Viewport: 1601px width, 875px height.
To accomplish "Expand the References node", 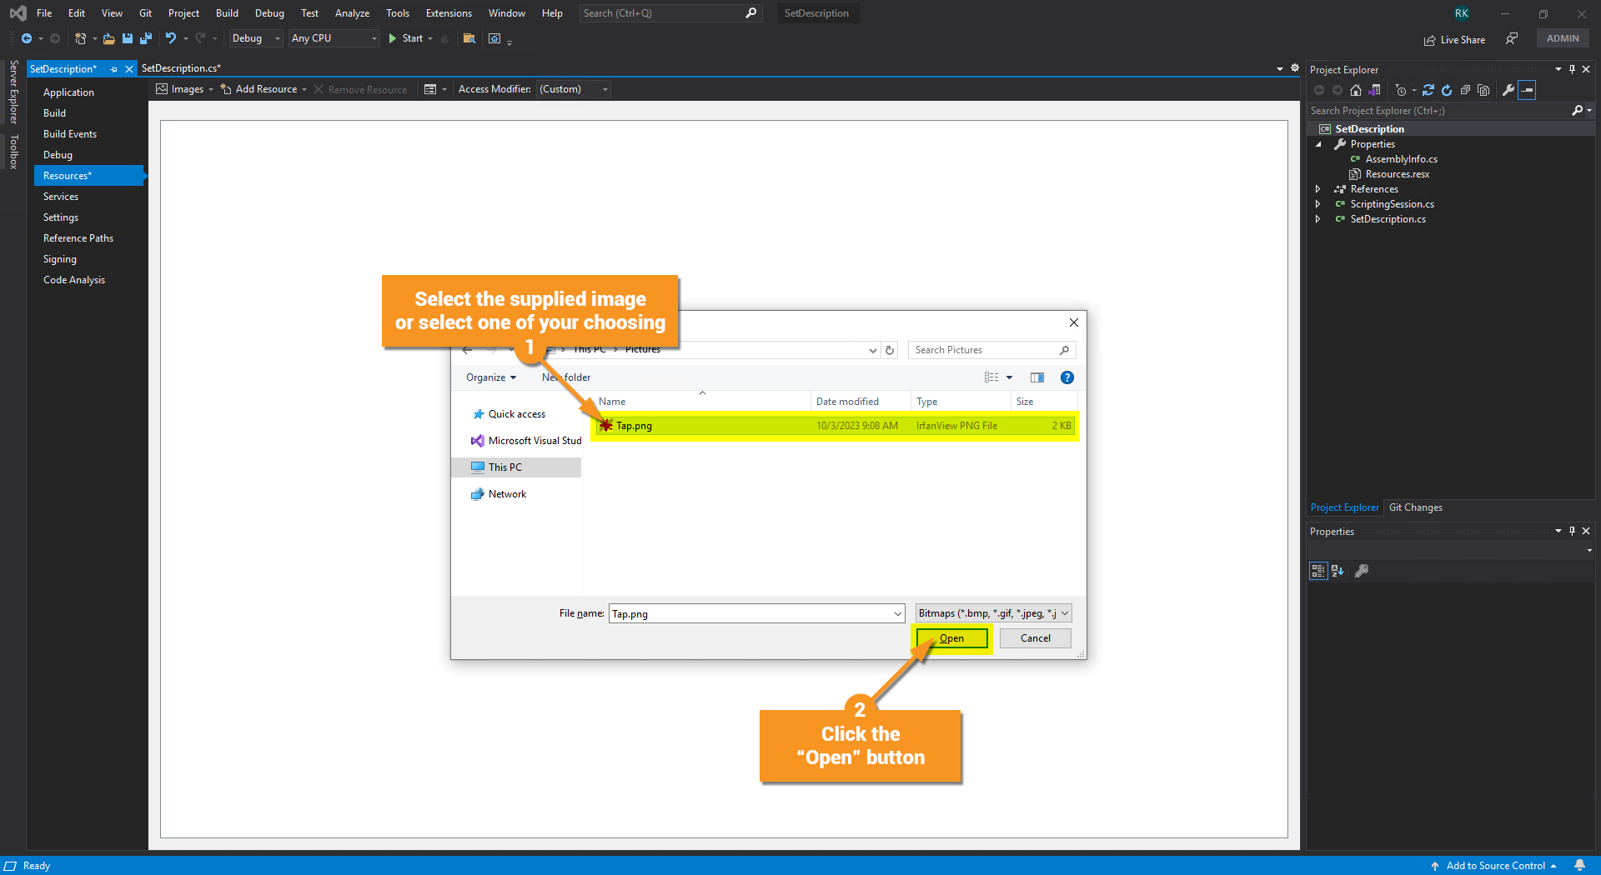I will (x=1318, y=189).
